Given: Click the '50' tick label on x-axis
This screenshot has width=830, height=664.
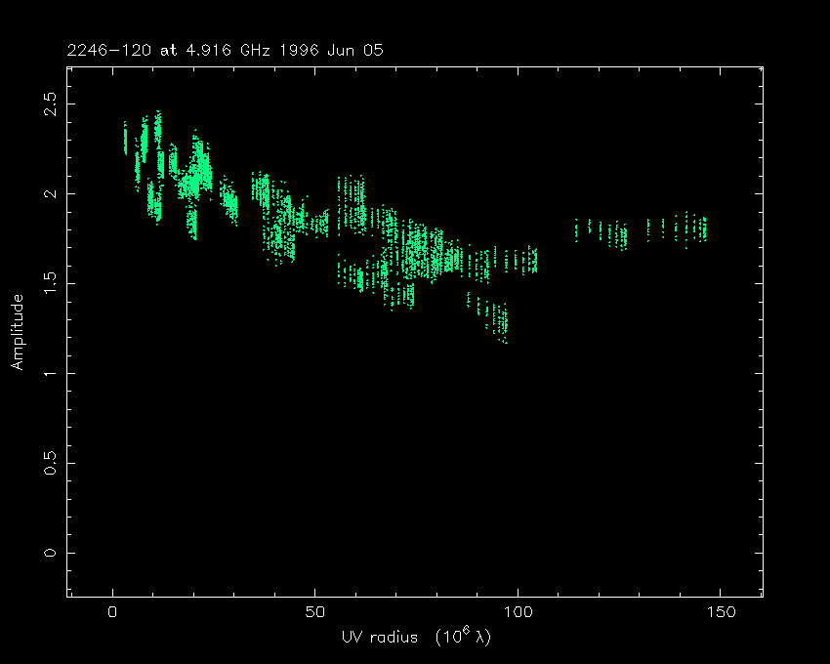Looking at the screenshot, I should [315, 612].
